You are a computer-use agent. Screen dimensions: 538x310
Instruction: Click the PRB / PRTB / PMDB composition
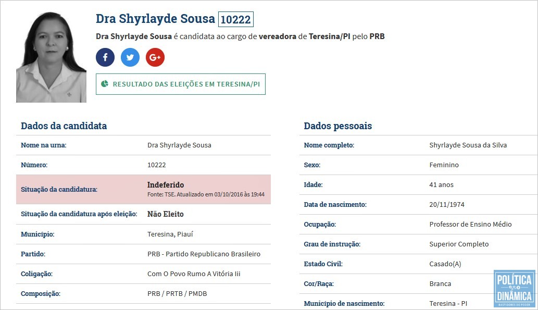tap(177, 294)
